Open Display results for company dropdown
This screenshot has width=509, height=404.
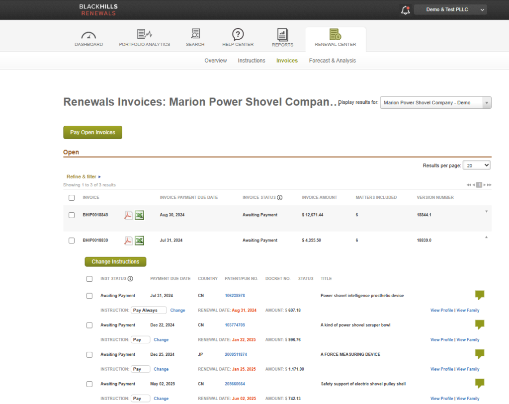pos(435,103)
